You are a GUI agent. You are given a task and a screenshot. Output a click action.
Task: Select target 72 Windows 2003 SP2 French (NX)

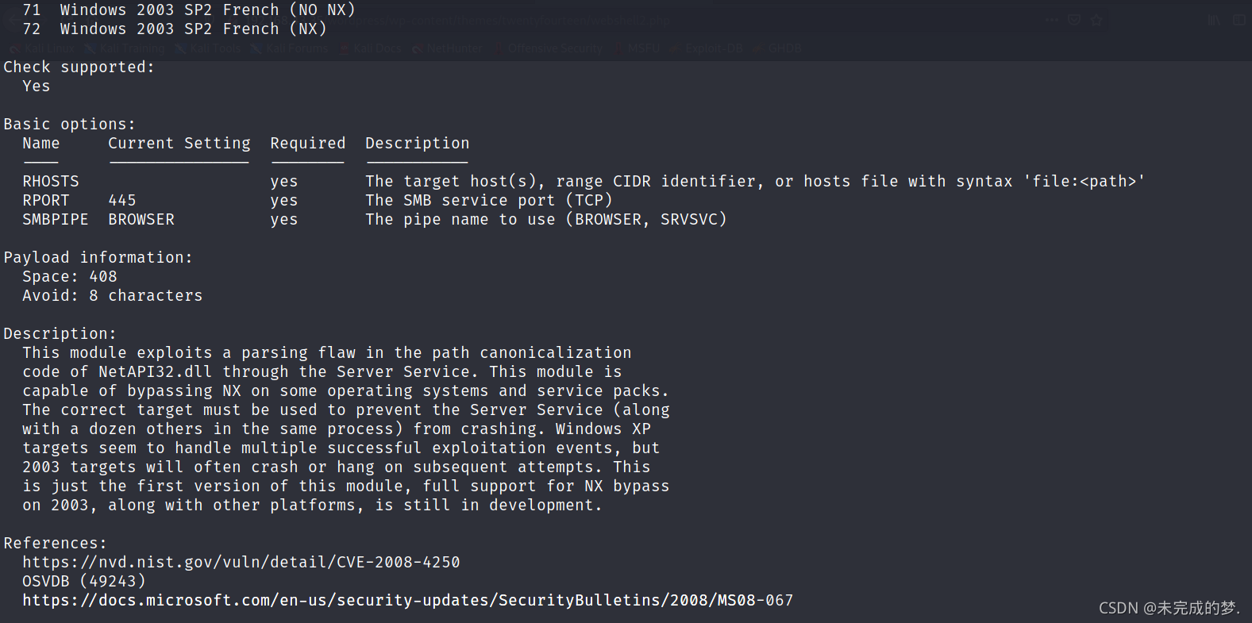(175, 29)
